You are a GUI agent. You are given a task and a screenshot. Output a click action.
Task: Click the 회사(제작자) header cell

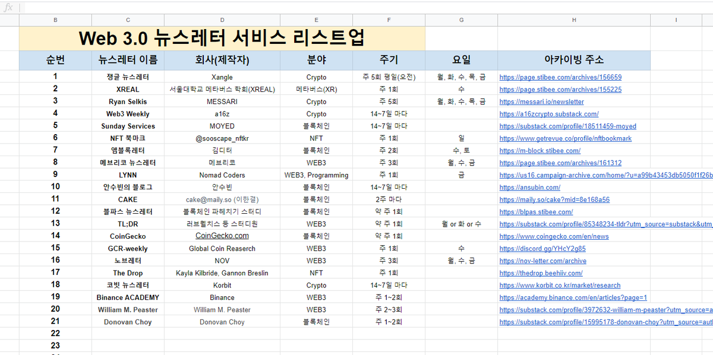point(222,61)
